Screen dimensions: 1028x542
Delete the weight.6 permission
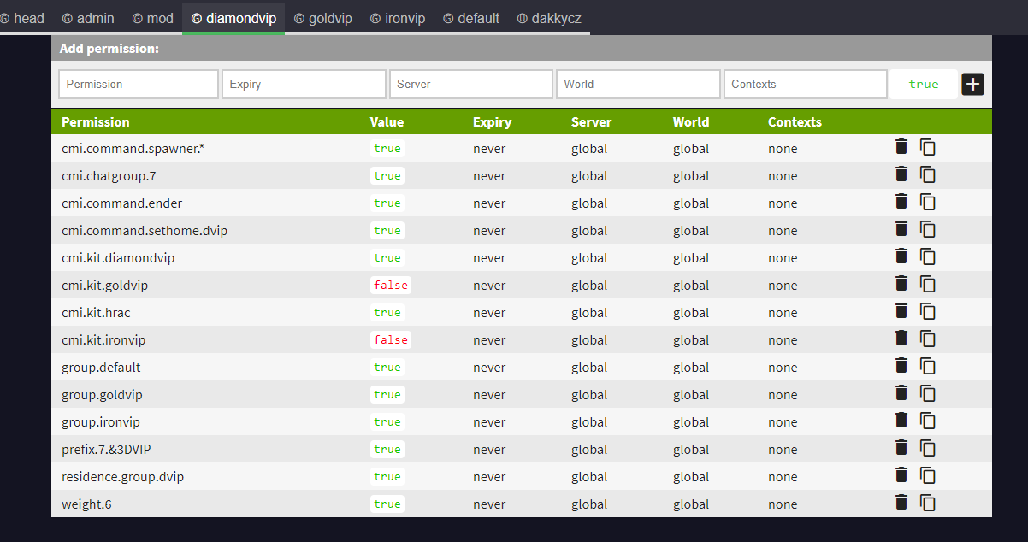tap(901, 503)
